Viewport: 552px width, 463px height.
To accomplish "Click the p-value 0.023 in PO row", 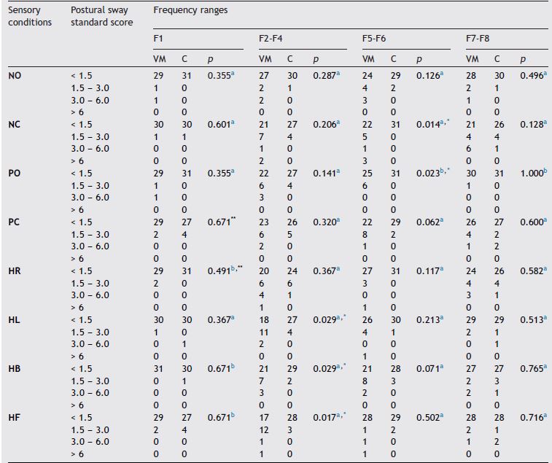I will [427, 174].
